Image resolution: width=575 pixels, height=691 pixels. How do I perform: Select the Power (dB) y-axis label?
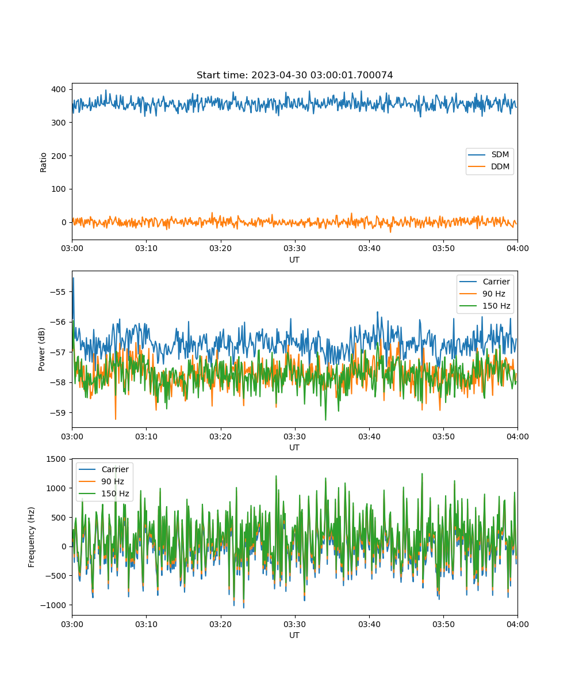42,349
